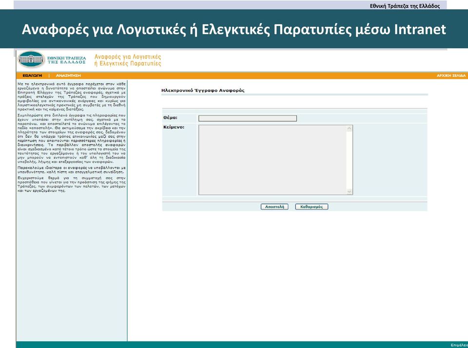
Task: Click paragraph starting Παρακαλούμε ιδιαίτερα
Action: [x=72, y=170]
